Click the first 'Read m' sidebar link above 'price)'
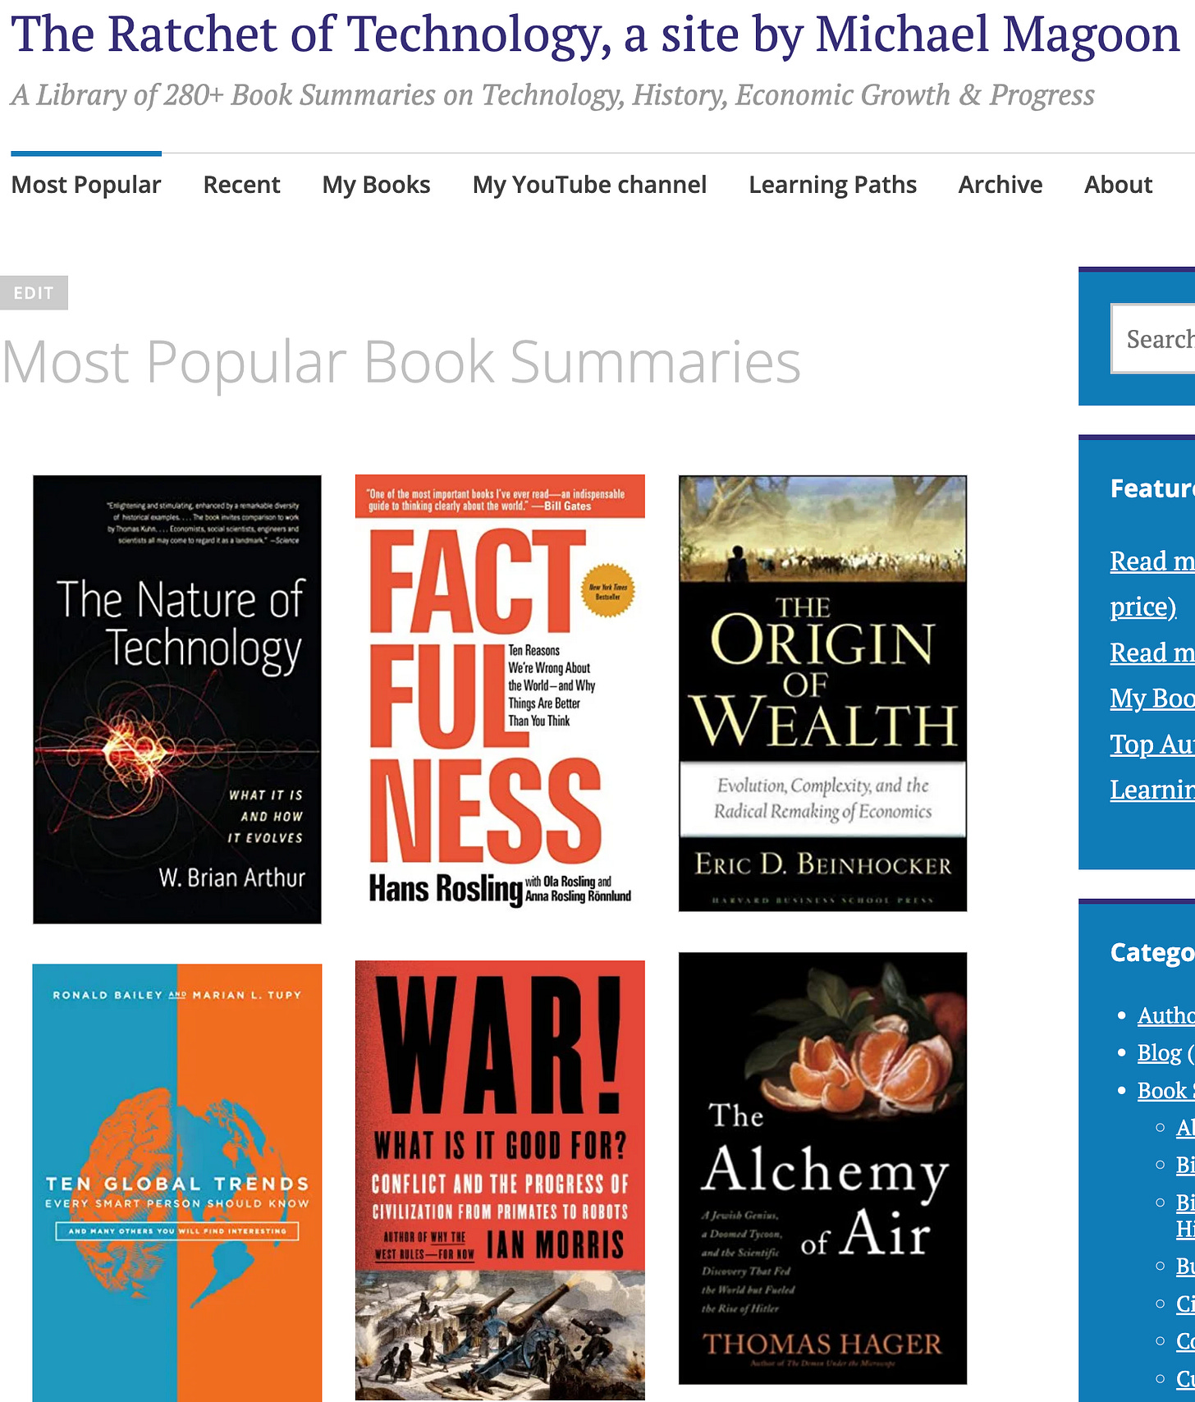 click(1152, 561)
